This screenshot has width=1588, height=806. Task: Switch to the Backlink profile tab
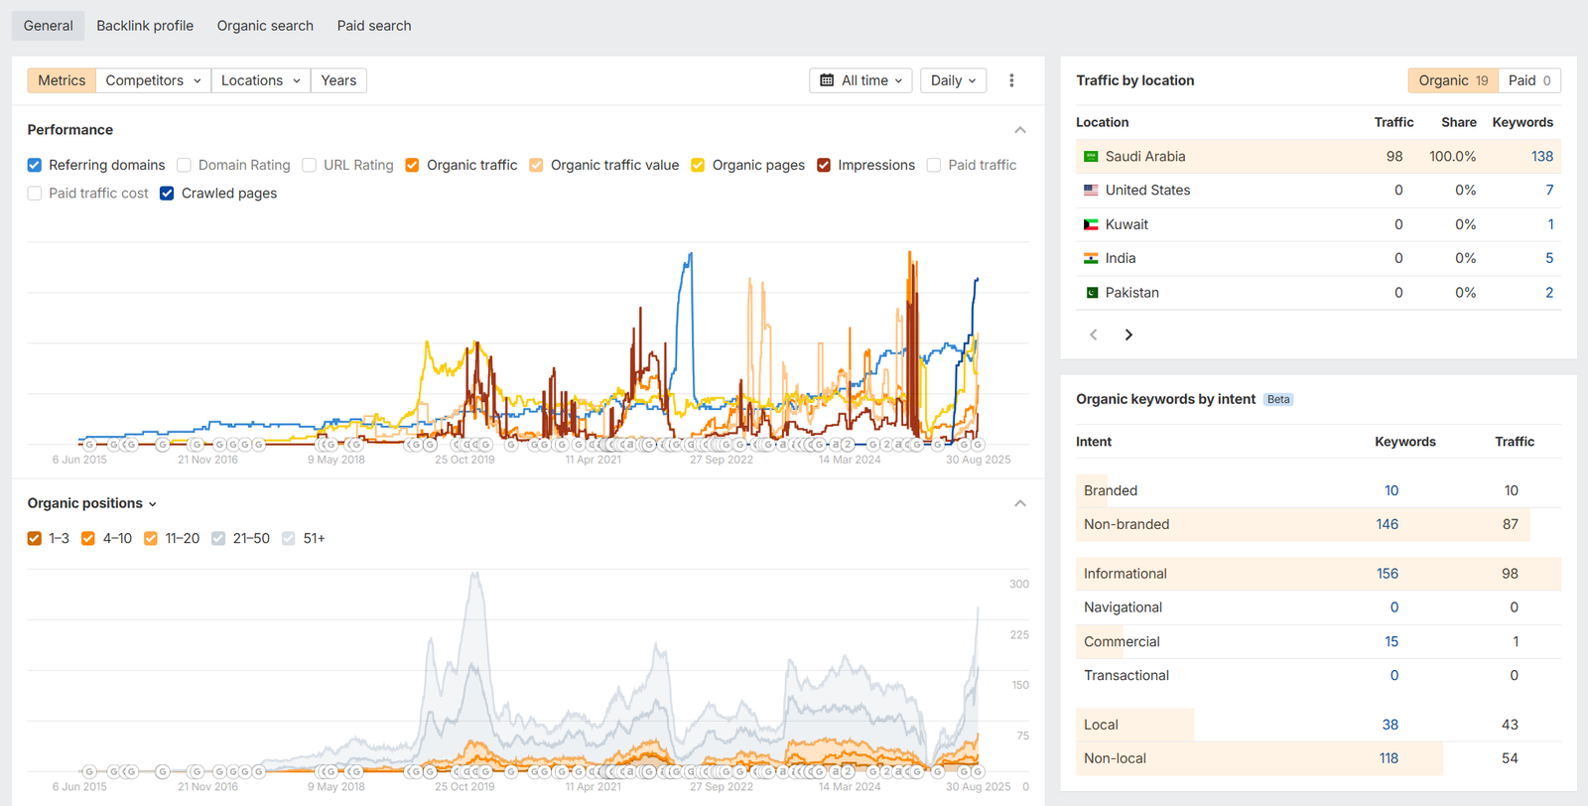[145, 26]
